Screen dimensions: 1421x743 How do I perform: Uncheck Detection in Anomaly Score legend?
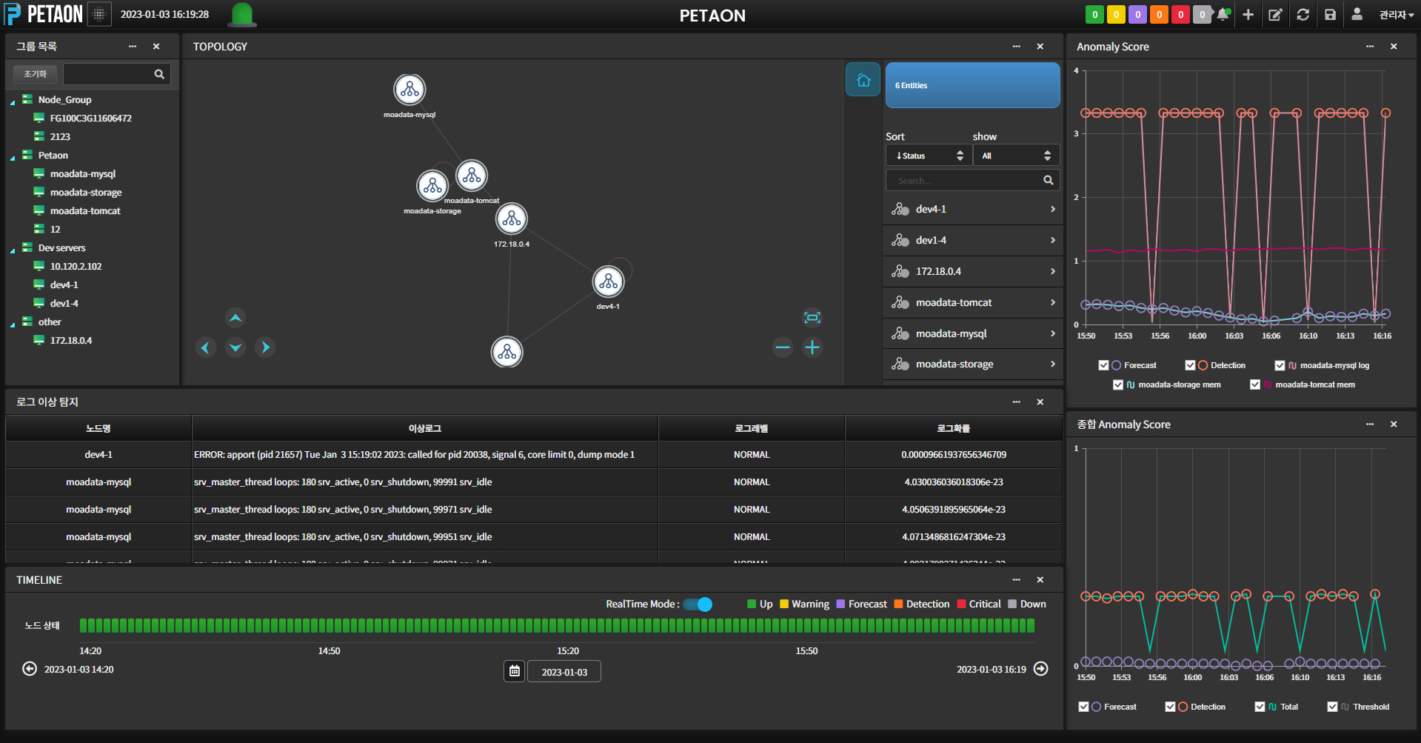(1190, 365)
